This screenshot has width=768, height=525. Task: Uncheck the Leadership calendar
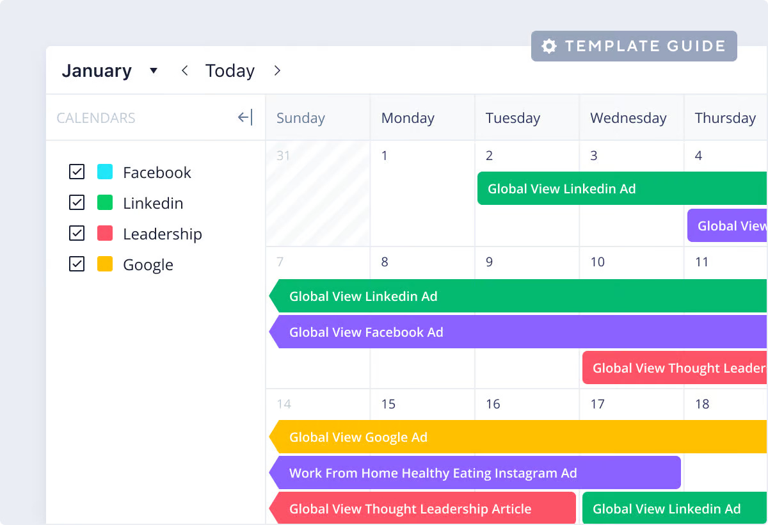[76, 233]
